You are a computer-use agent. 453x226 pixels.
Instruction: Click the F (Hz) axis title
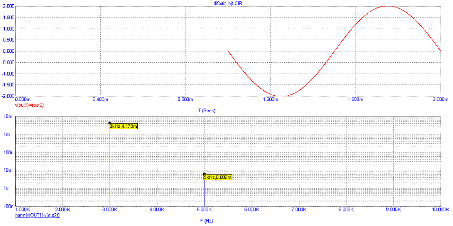point(206,221)
